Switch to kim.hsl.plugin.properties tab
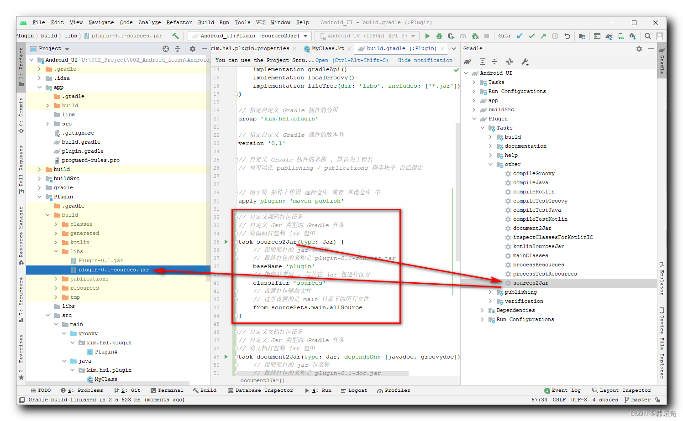 click(250, 48)
